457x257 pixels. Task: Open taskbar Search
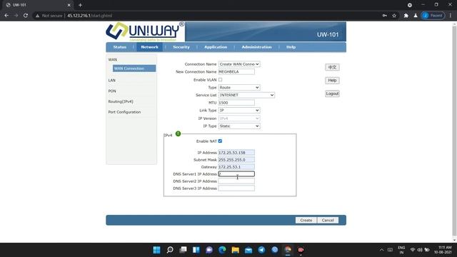pyautogui.click(x=170, y=250)
